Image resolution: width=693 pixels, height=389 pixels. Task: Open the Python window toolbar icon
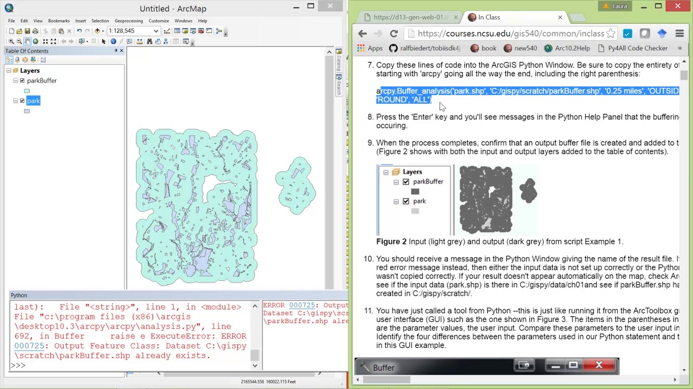(x=209, y=31)
